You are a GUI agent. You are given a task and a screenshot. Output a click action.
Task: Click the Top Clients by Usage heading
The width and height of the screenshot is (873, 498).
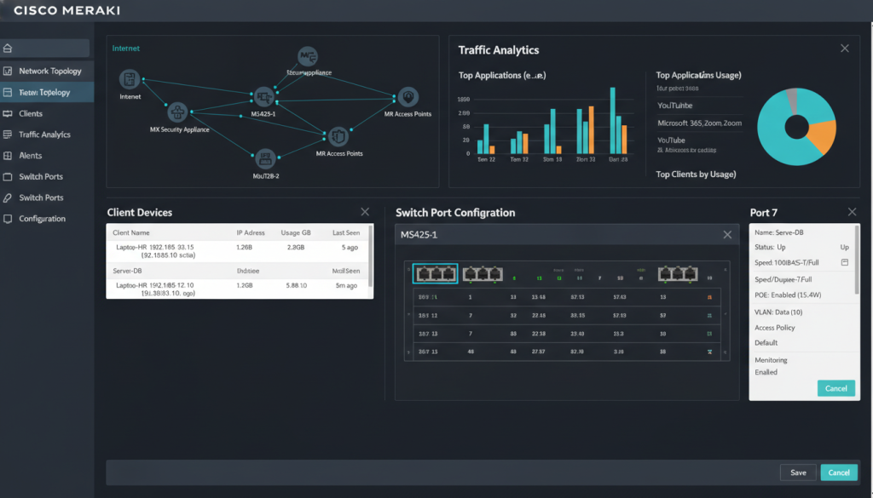pyautogui.click(x=696, y=174)
